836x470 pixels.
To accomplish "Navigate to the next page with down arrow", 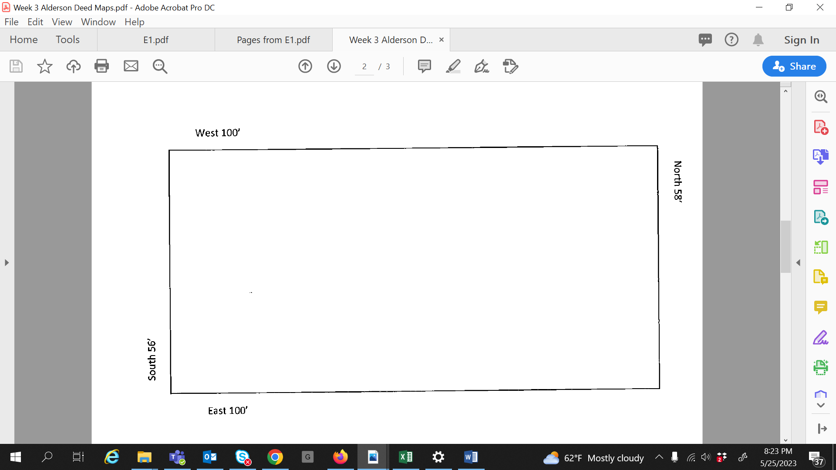I will (334, 66).
